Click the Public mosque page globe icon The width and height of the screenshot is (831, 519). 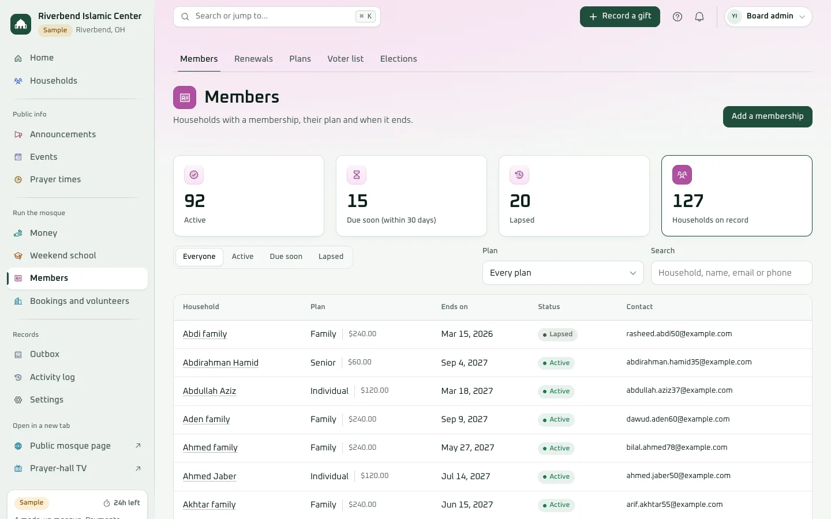coord(18,446)
